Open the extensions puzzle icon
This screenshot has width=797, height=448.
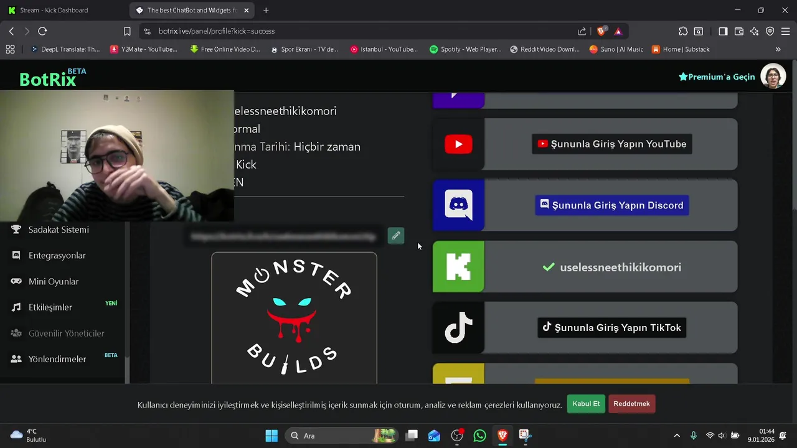(x=683, y=31)
